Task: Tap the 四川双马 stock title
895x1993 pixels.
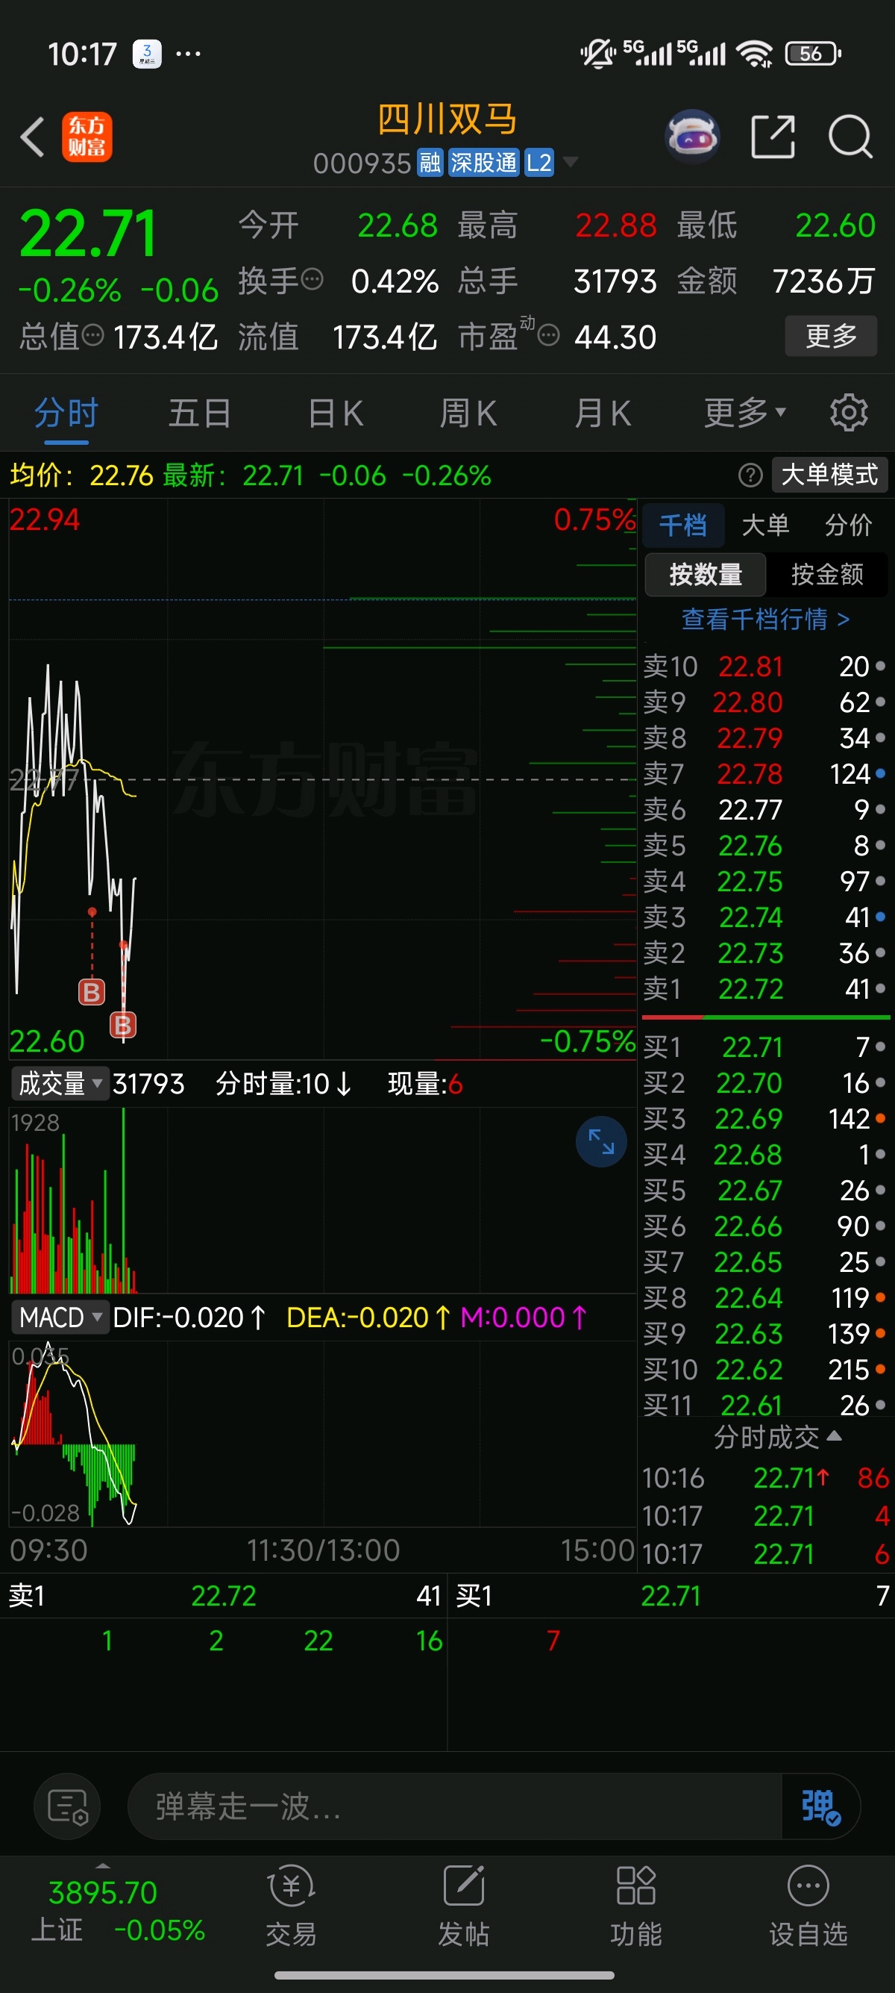Action: pos(447,119)
